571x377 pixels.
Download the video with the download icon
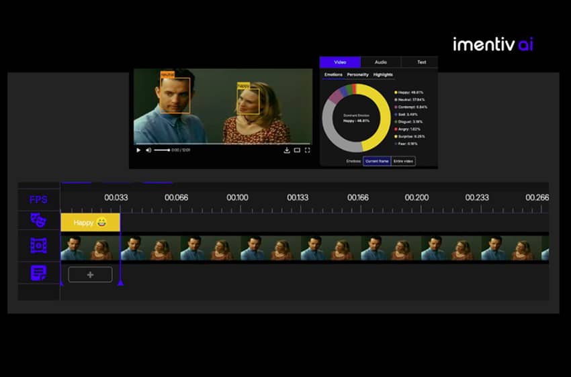click(287, 150)
